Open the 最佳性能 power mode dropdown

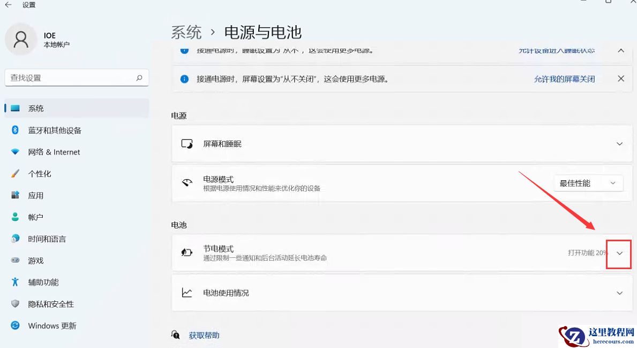pyautogui.click(x=588, y=183)
